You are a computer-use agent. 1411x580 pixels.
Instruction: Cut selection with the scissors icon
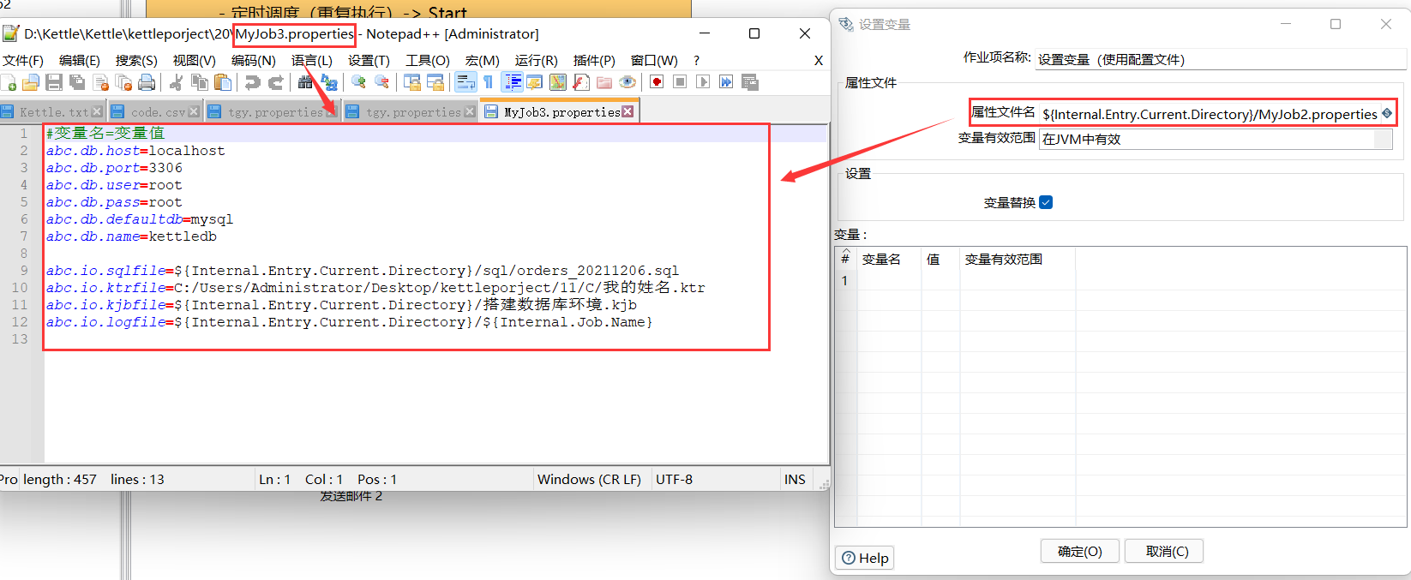point(176,82)
